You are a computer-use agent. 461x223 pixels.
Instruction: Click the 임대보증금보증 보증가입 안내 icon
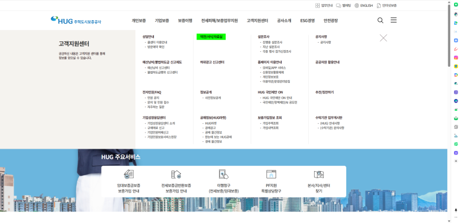coord(129,174)
